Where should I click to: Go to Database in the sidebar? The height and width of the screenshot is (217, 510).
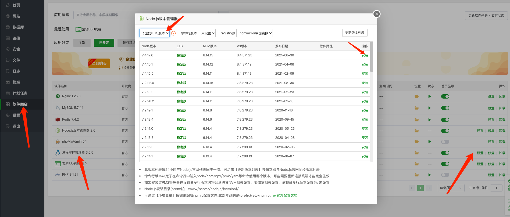pyautogui.click(x=18, y=27)
